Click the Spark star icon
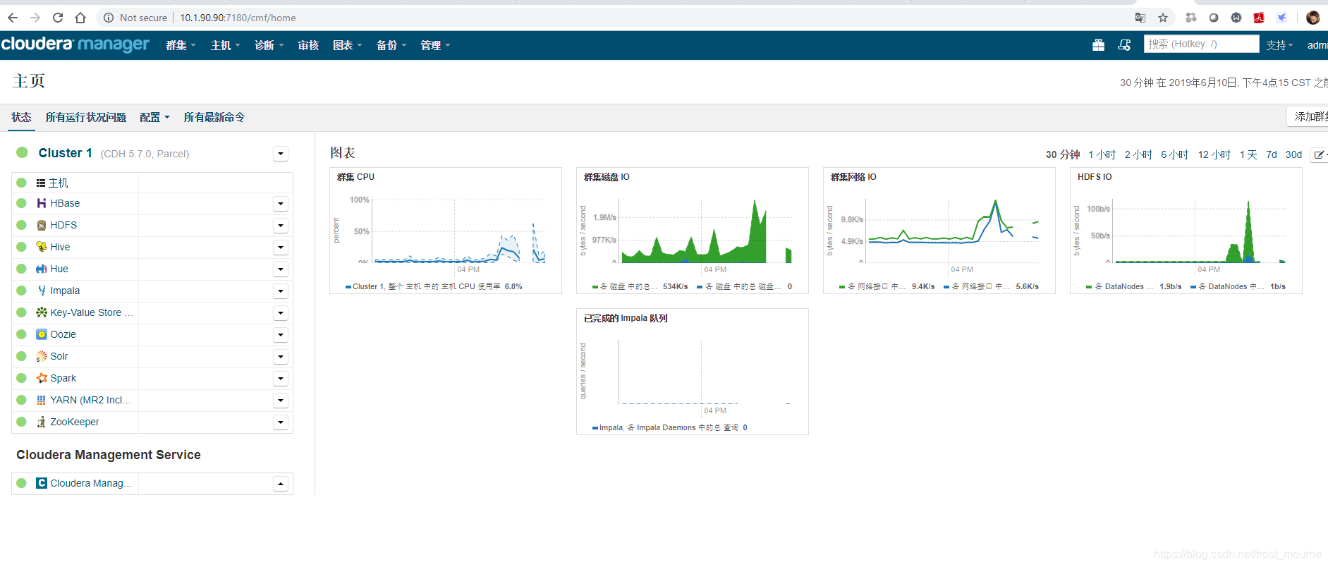1328x567 pixels. (x=42, y=378)
